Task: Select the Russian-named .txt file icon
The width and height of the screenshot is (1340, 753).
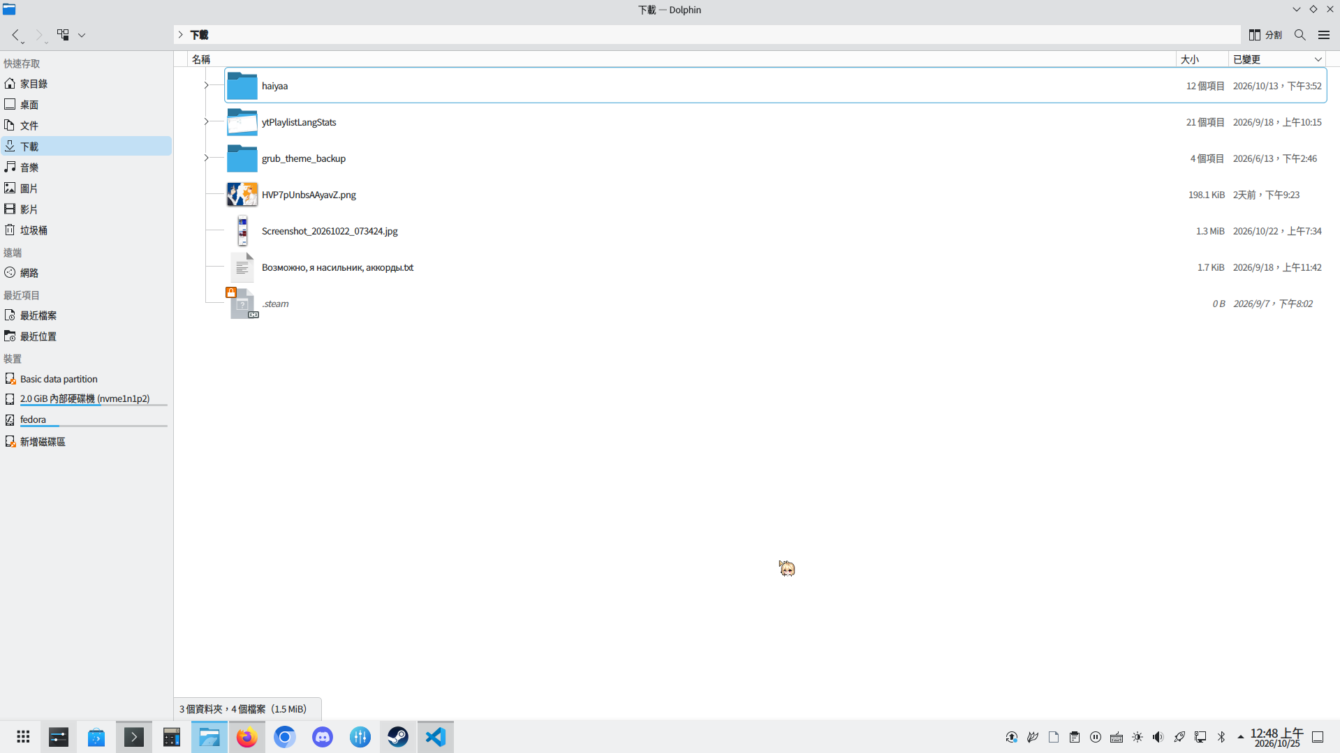Action: click(x=242, y=267)
